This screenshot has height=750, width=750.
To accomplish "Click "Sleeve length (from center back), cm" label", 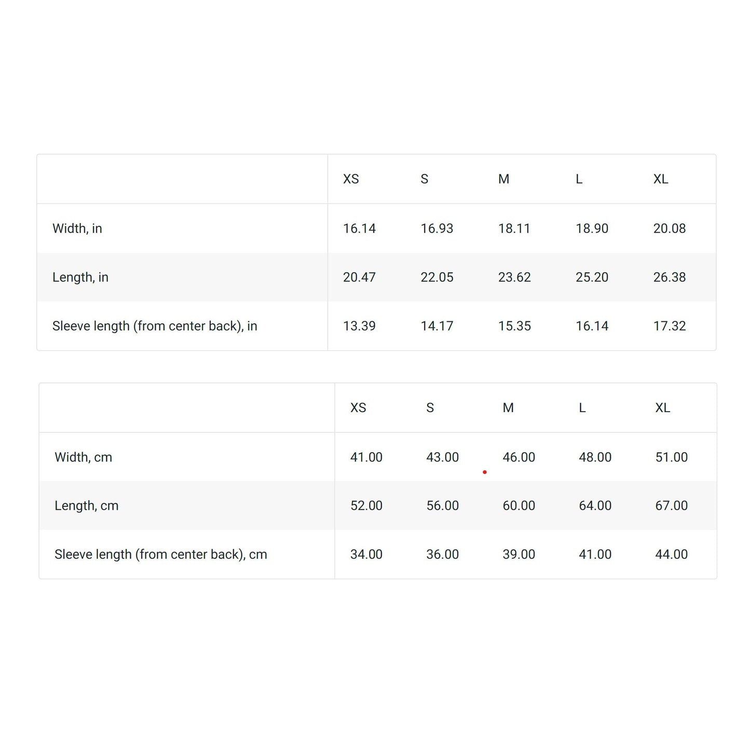I will pos(161,554).
